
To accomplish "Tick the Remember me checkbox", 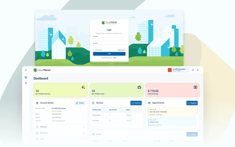I will (94, 50).
